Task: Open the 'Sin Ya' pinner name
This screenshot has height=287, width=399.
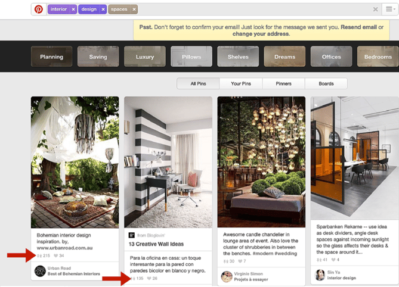Action: click(333, 272)
